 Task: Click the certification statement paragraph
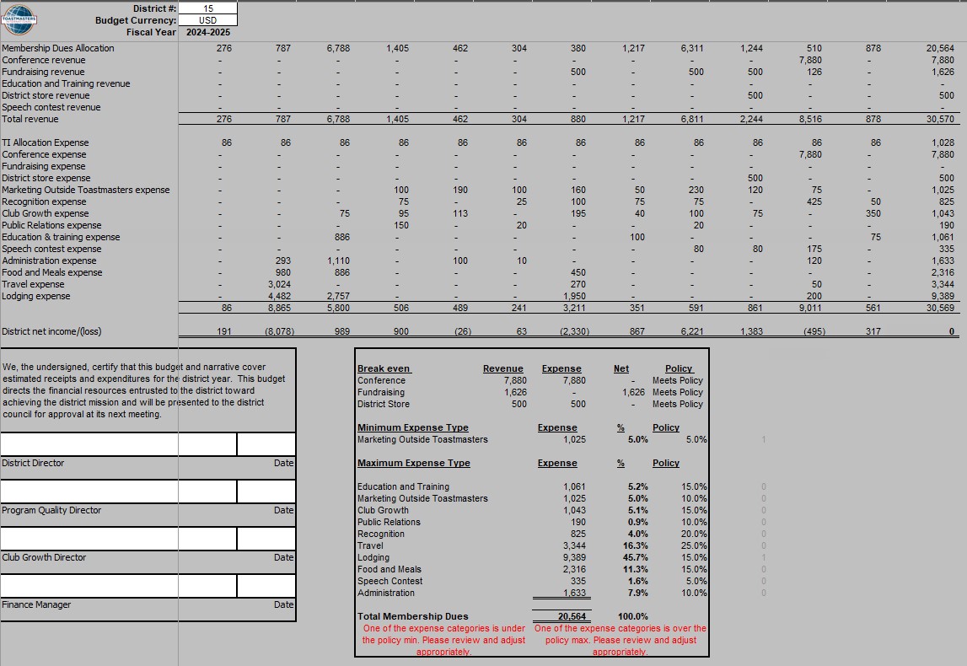click(x=144, y=390)
